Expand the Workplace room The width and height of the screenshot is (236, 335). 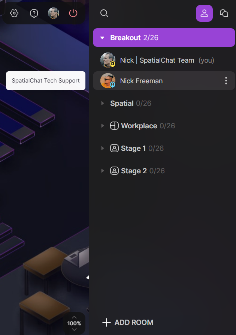pos(102,126)
